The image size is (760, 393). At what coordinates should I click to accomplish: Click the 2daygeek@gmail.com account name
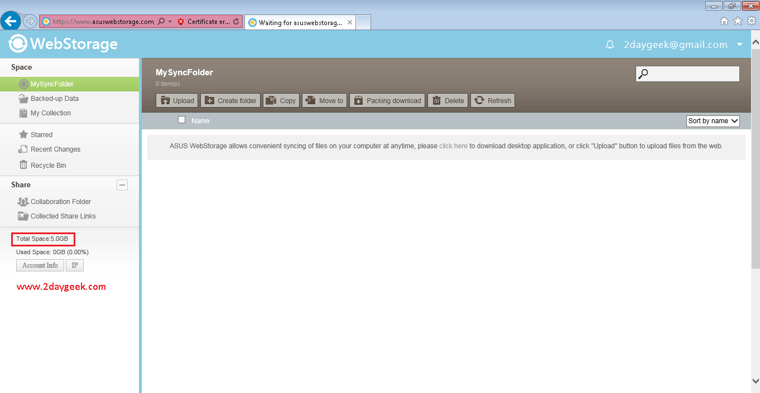(676, 45)
